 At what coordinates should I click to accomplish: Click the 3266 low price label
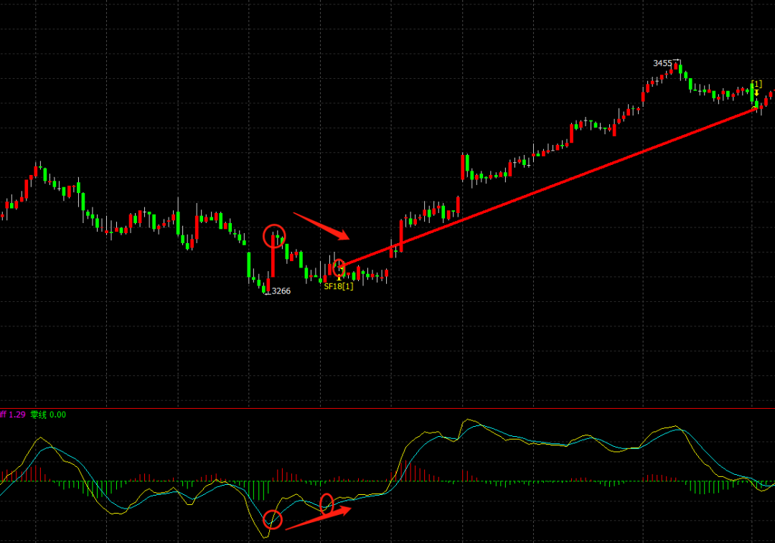point(281,291)
